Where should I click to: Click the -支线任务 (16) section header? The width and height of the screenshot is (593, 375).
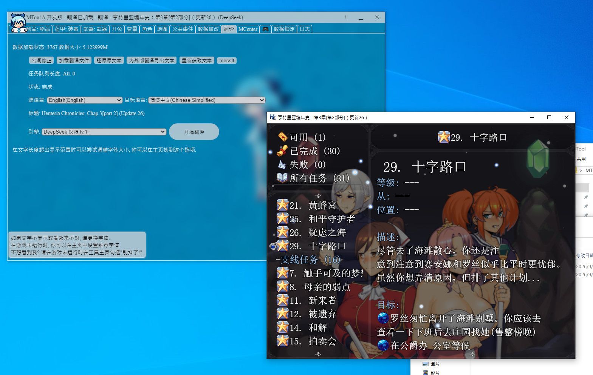(x=308, y=260)
